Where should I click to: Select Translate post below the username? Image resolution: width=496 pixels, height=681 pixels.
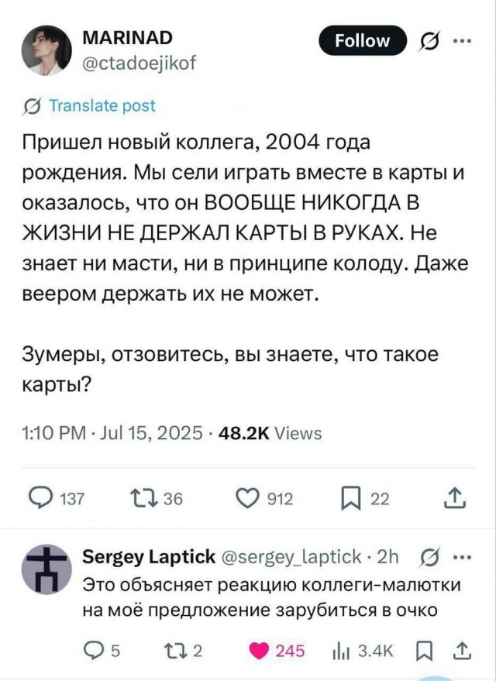[102, 105]
